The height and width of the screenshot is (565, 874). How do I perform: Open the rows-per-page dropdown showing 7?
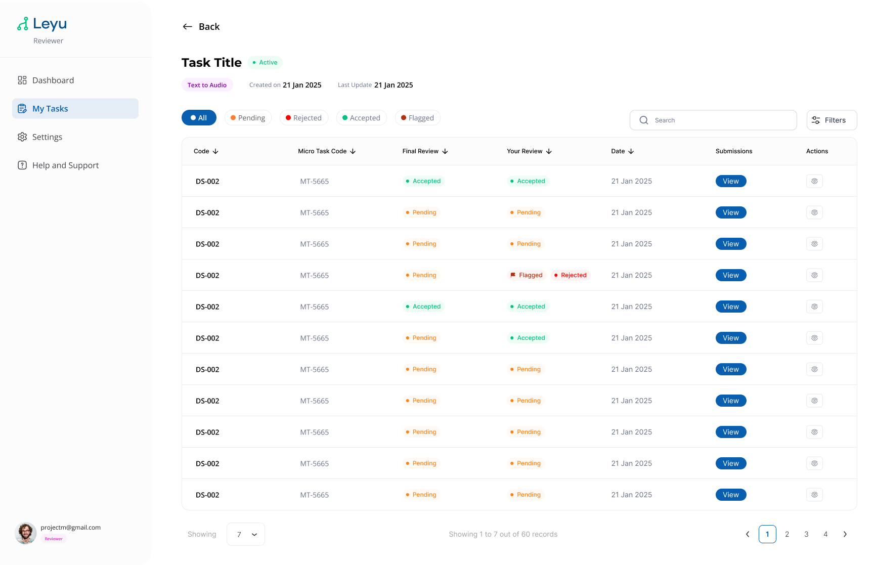[x=246, y=534]
